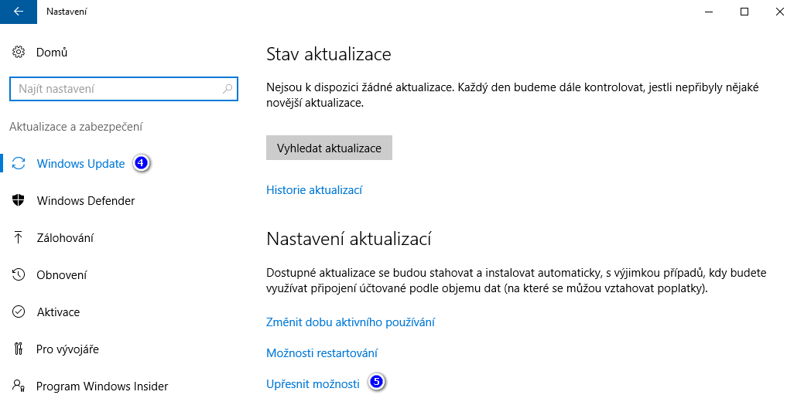Open Program Windows Insider page
The height and width of the screenshot is (412, 787).
102,386
